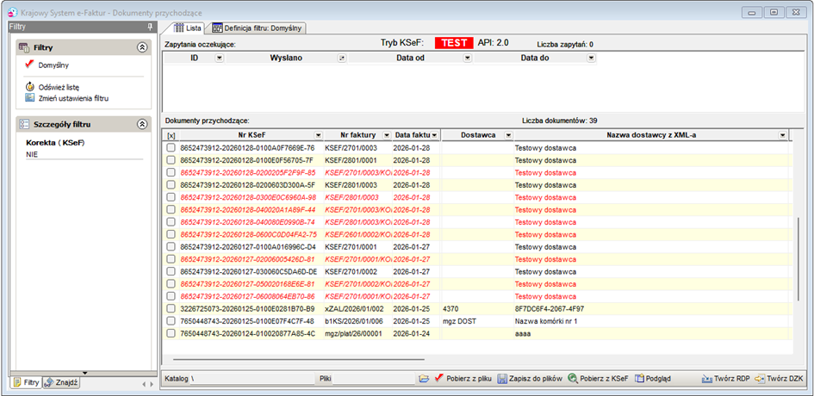This screenshot has width=814, height=396.
Task: Open the Nr KSeF column filter dropdown
Action: (318, 135)
